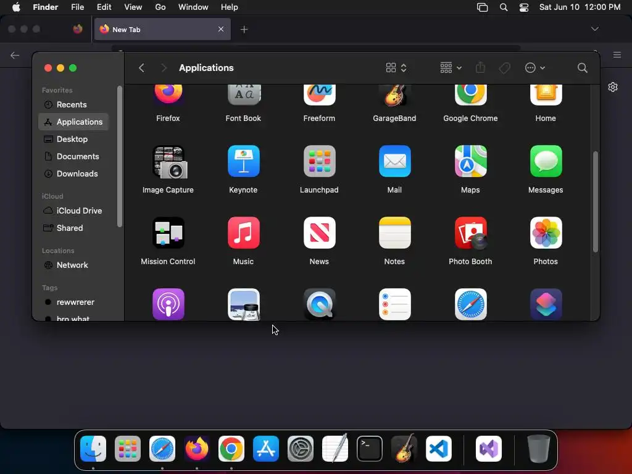Select the Image Capture app

coord(169,162)
